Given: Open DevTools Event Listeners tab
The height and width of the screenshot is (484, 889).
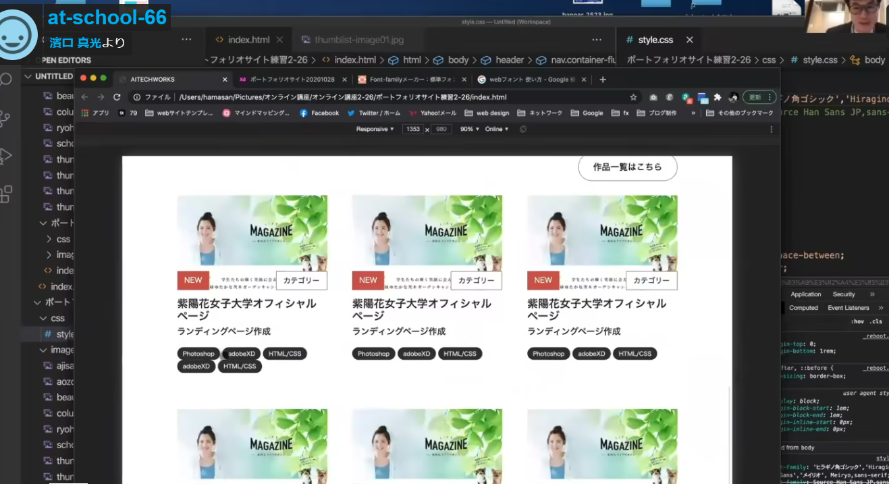Looking at the screenshot, I should [848, 308].
